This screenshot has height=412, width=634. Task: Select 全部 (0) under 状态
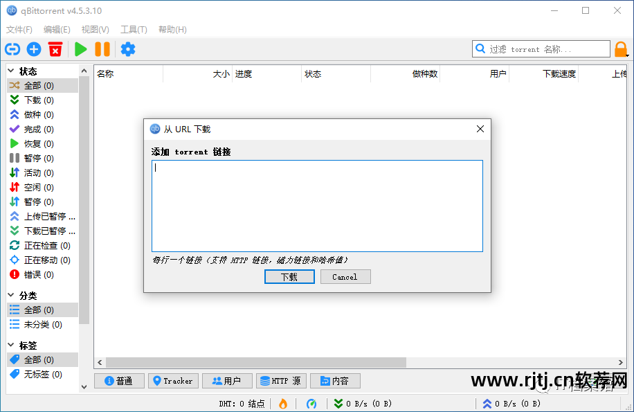point(42,86)
